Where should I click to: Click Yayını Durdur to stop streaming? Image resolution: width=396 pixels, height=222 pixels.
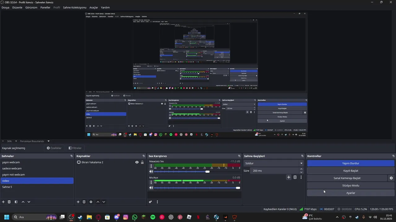351,163
